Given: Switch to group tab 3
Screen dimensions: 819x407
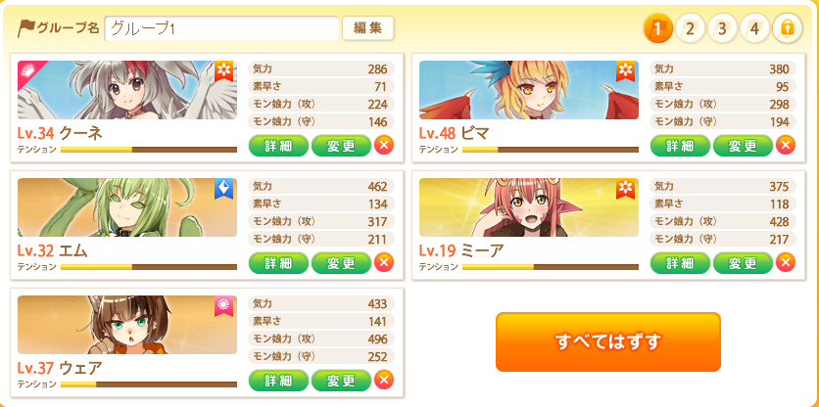Looking at the screenshot, I should coord(722,28).
